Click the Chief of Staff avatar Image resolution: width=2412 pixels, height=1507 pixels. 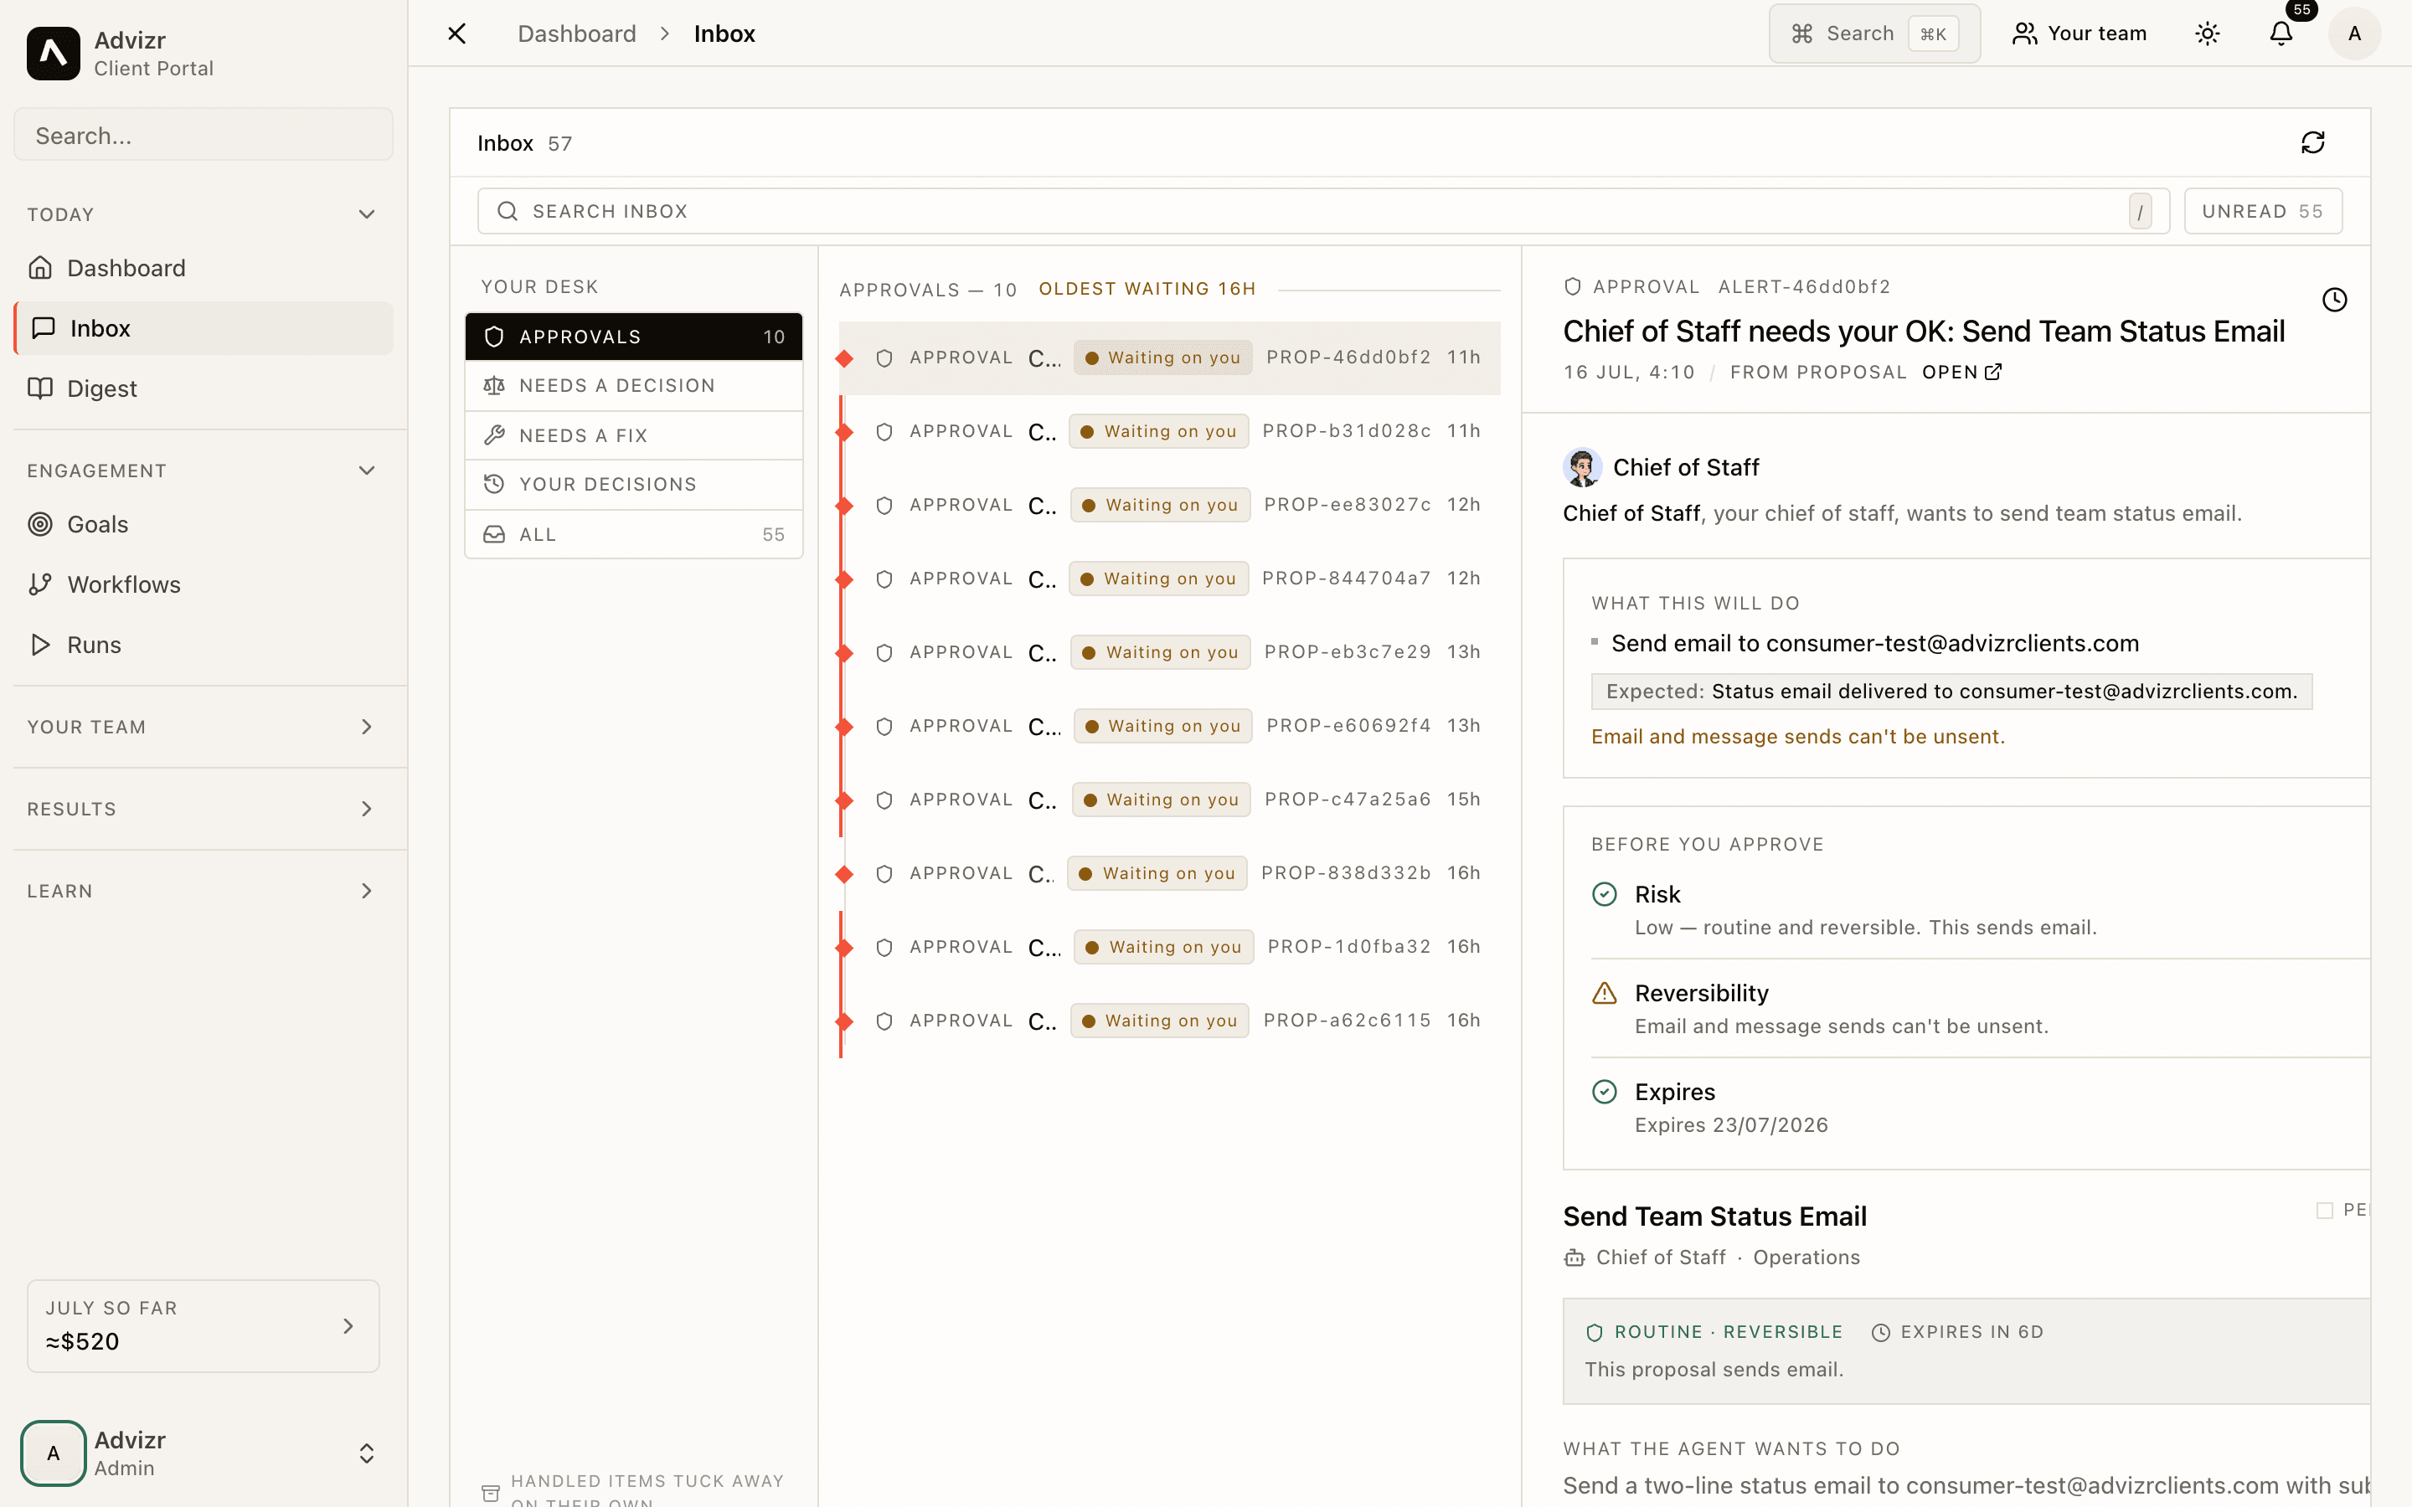pyautogui.click(x=1582, y=467)
